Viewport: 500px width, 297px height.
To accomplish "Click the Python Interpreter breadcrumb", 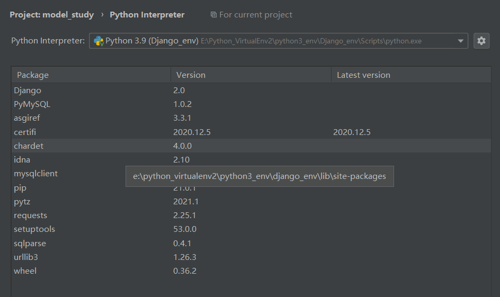I will (147, 15).
